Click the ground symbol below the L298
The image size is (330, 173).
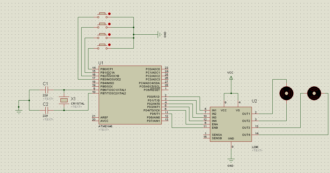[x=231, y=160]
